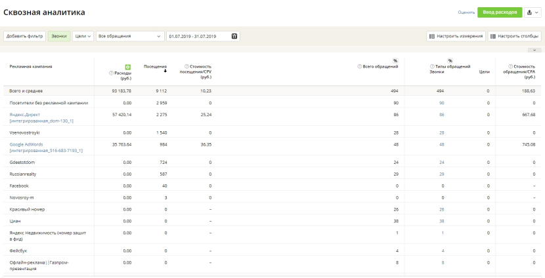This screenshot has width=545, height=278.
Task: Click the Сквозная аналитика page title
Action: [44, 12]
